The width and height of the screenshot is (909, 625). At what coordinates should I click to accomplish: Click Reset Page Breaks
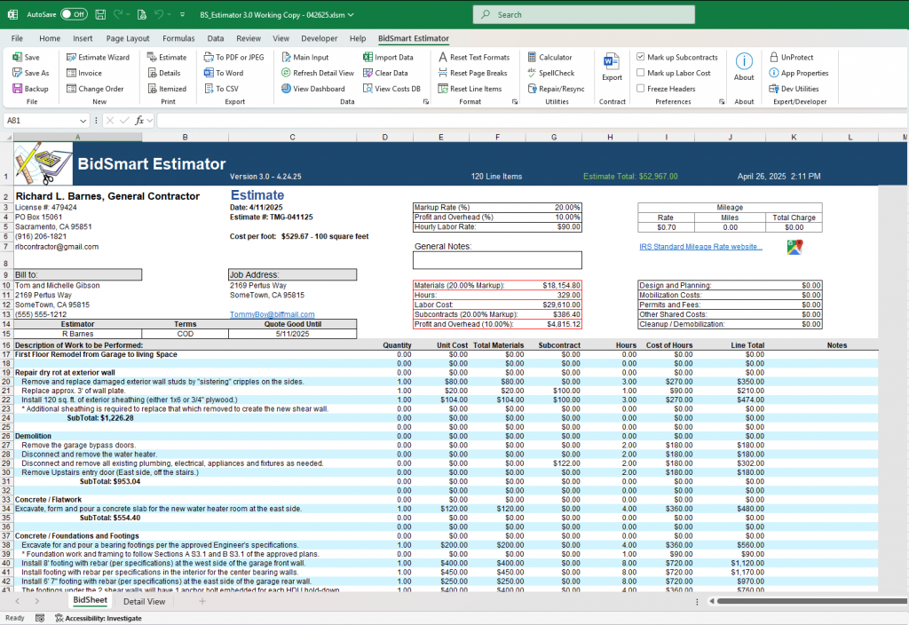472,73
